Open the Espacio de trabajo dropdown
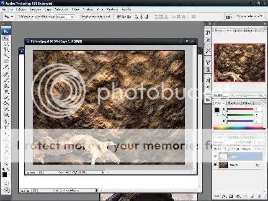The height and width of the screenshot is (201, 268). pos(250,16)
